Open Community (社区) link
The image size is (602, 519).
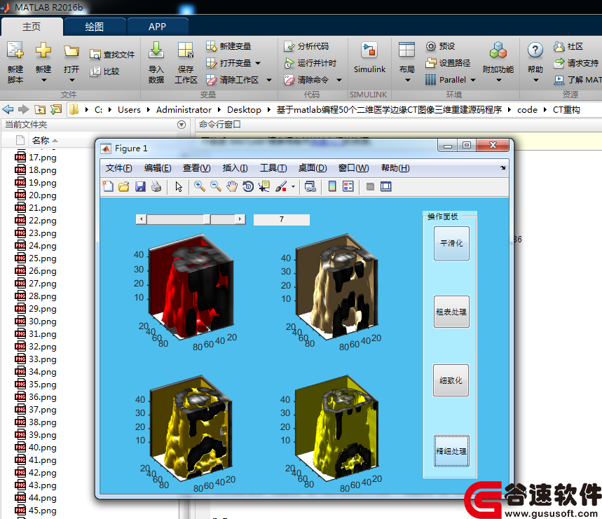[x=568, y=46]
